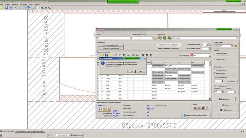Open the material dropdown showing ДСП Бук 16
Viewport: 246px width, 138px height.
[237, 38]
